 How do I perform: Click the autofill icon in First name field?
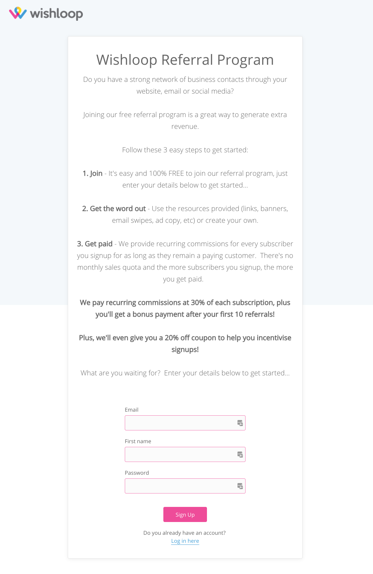point(240,455)
